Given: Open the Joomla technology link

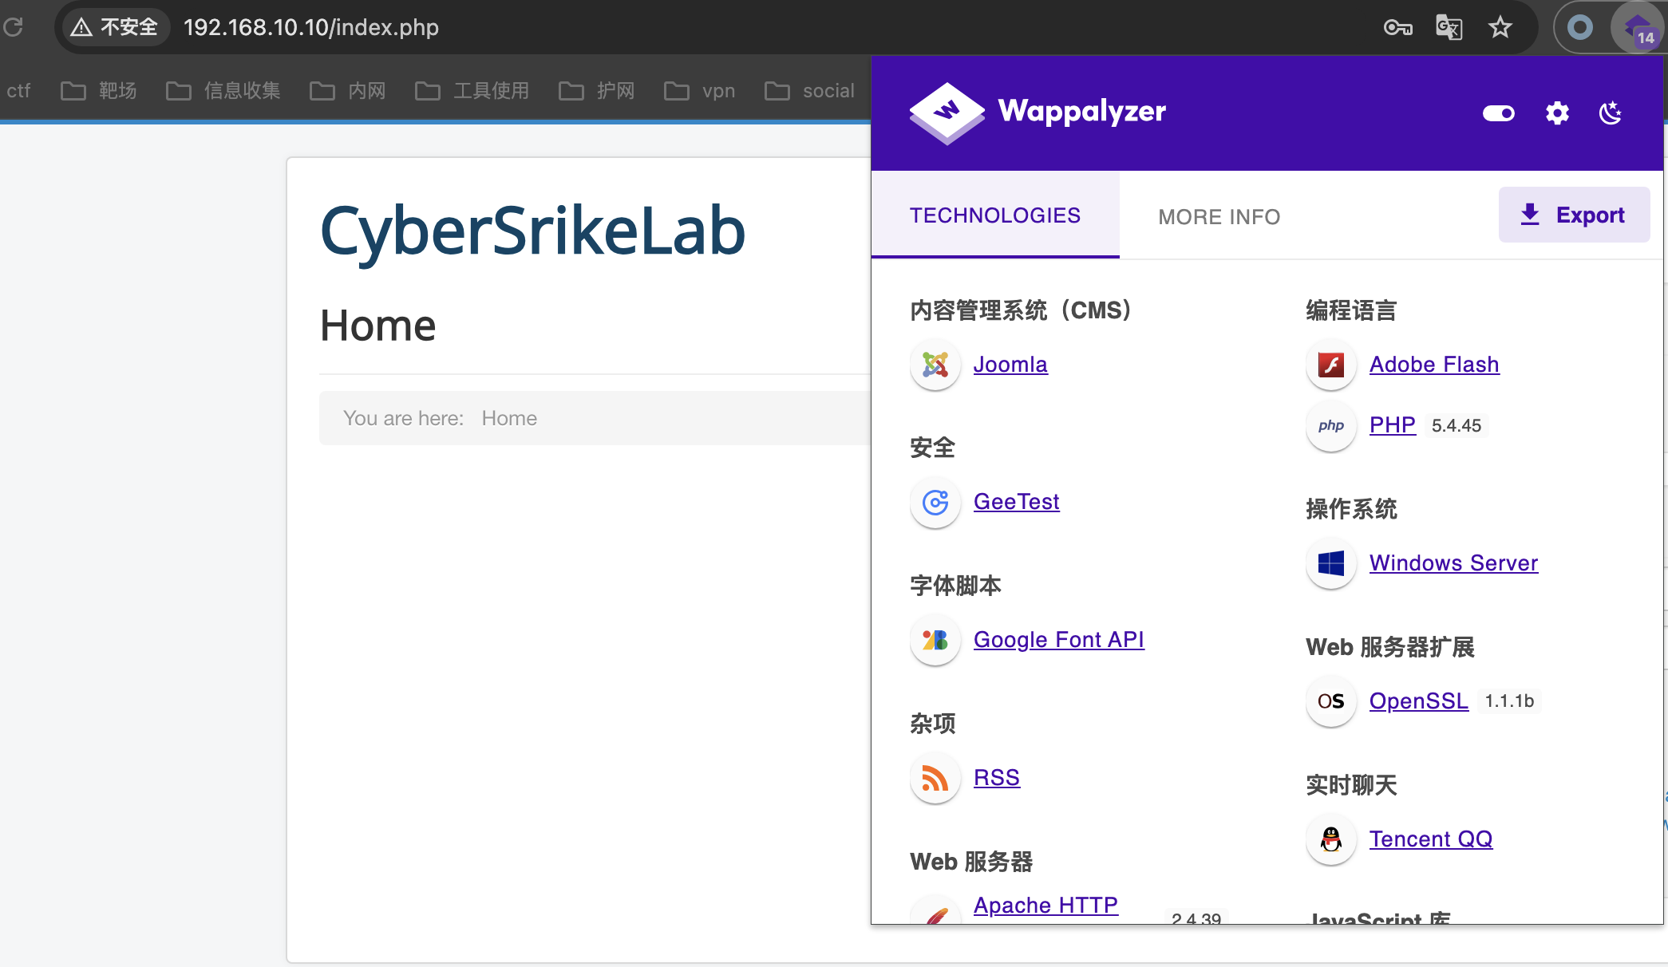Looking at the screenshot, I should 1010,365.
